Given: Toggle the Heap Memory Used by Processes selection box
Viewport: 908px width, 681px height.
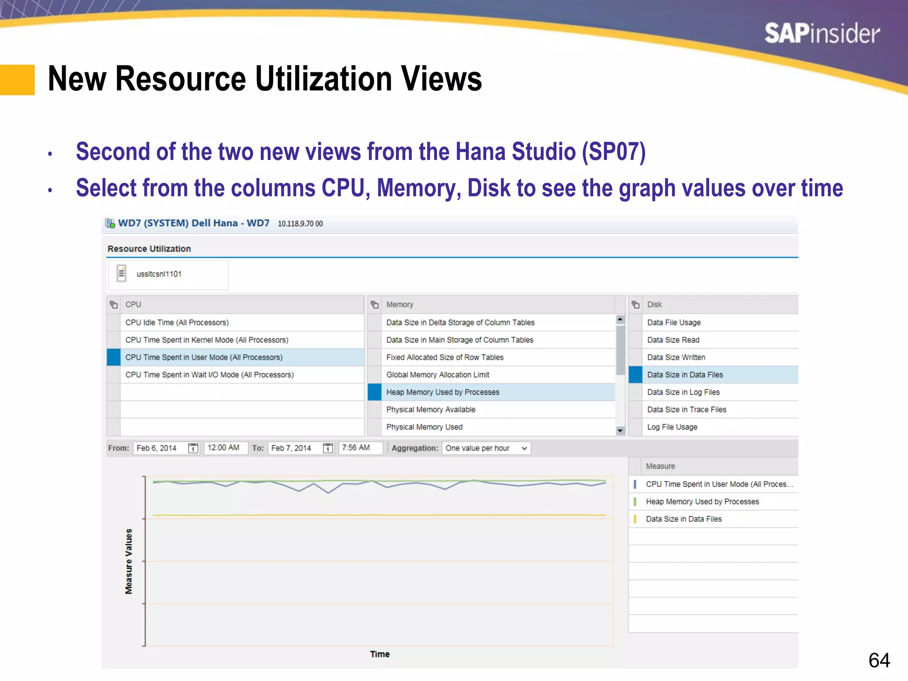Looking at the screenshot, I should tap(375, 392).
